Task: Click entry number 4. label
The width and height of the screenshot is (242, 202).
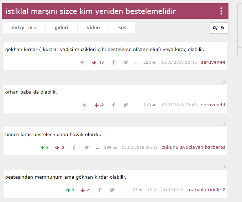Action: click(x=225, y=167)
